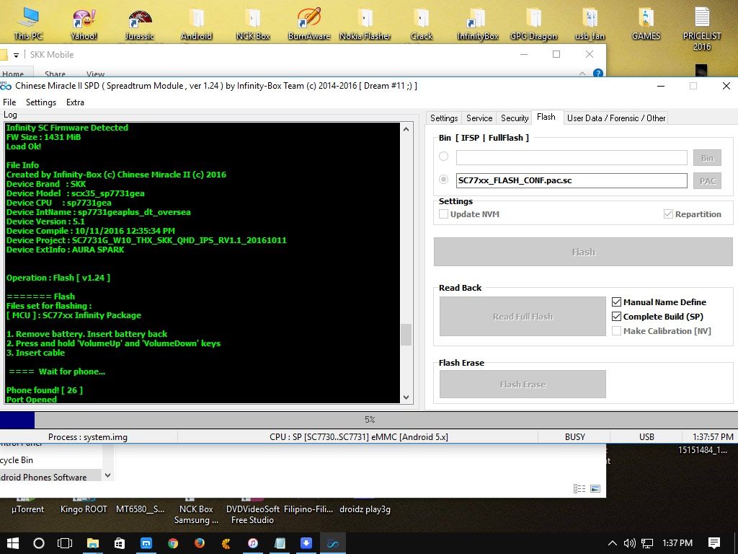The height and width of the screenshot is (554, 738).
Task: Switch Explorer to details view icon
Action: 579,488
